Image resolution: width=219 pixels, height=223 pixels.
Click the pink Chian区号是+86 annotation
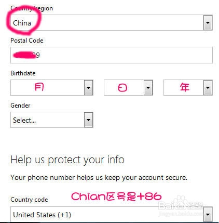116,196
